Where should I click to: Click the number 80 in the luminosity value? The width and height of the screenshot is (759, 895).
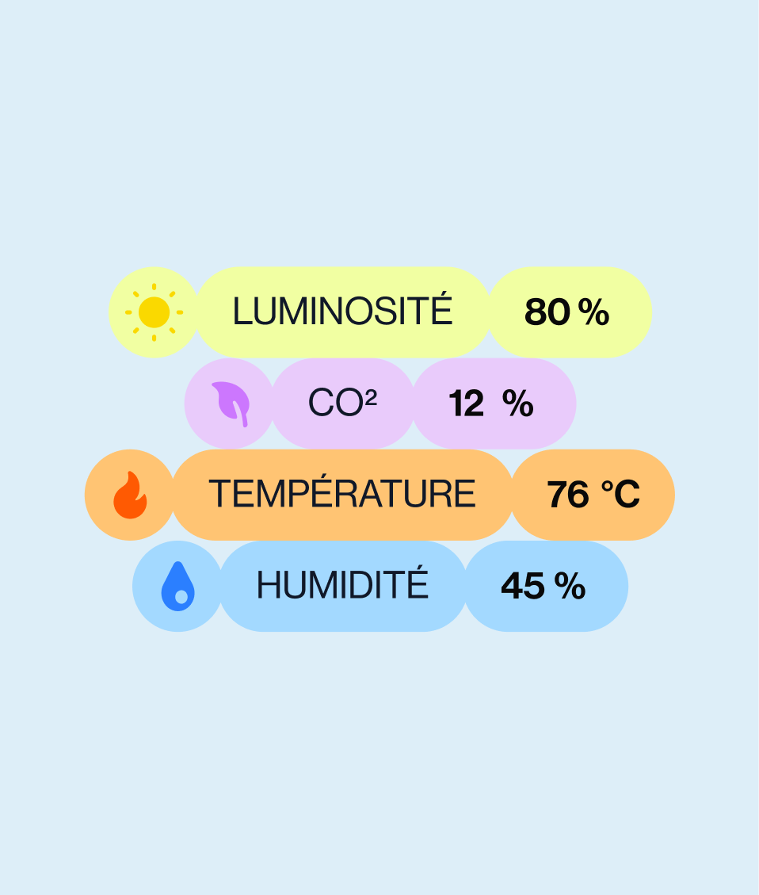(547, 312)
